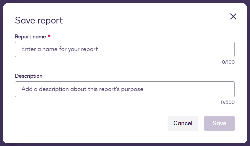Click the Report name input field
Viewport: 250px width, 146px height.
125,49
